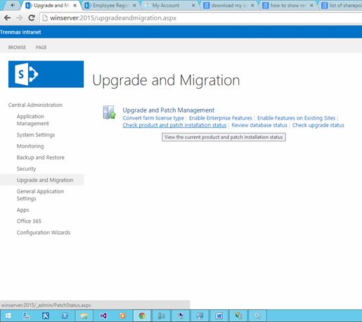Switch to the 'how to show' tab
Viewport: 362px width, 322px height.
287,6
